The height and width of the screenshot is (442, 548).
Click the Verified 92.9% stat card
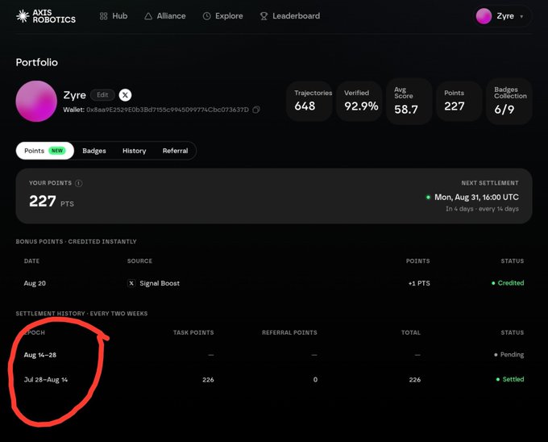[359, 101]
